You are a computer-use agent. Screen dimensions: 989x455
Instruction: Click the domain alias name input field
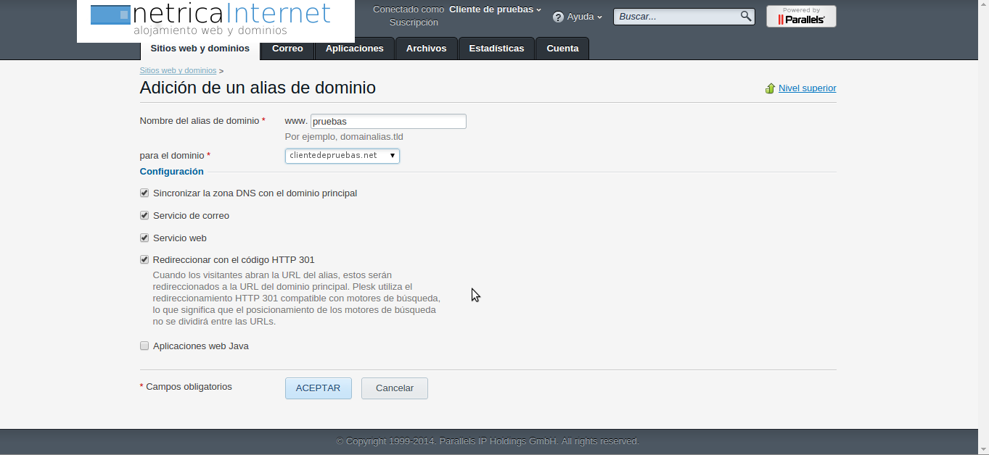click(x=387, y=122)
